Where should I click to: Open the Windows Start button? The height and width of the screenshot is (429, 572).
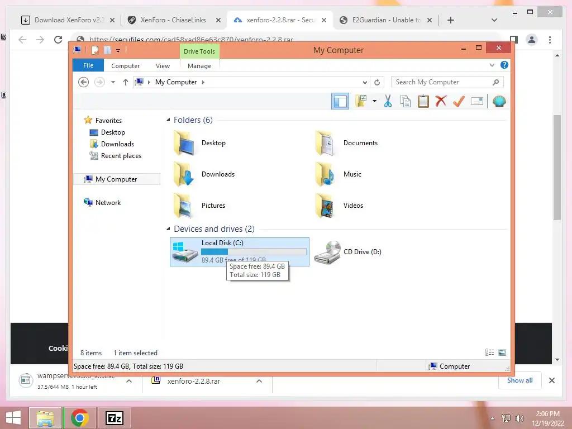(13, 418)
